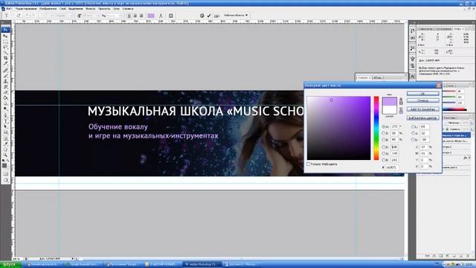Open the Windows Пуск start button
Viewport: 476px width, 268px height.
[10, 265]
